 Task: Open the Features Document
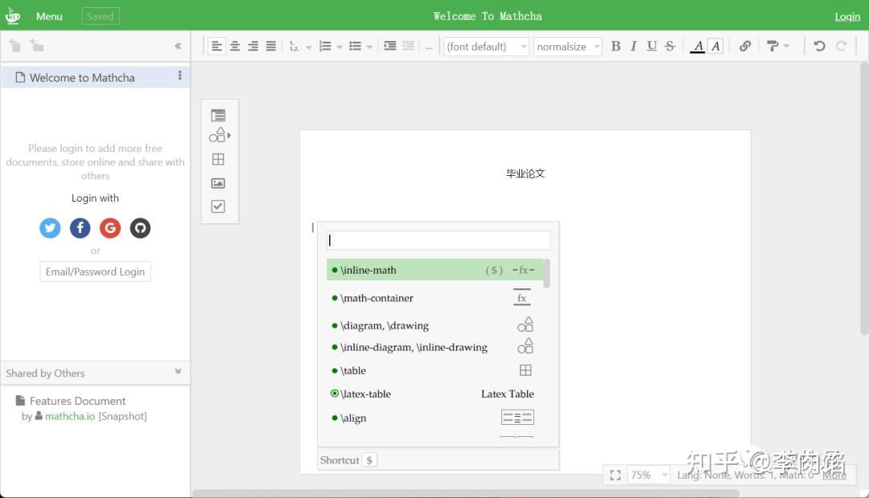pyautogui.click(x=77, y=401)
